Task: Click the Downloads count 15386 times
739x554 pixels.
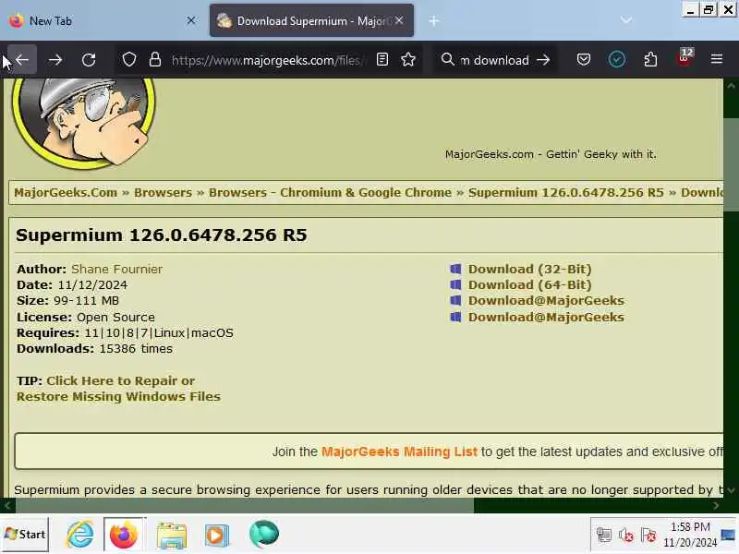Action: (x=136, y=349)
